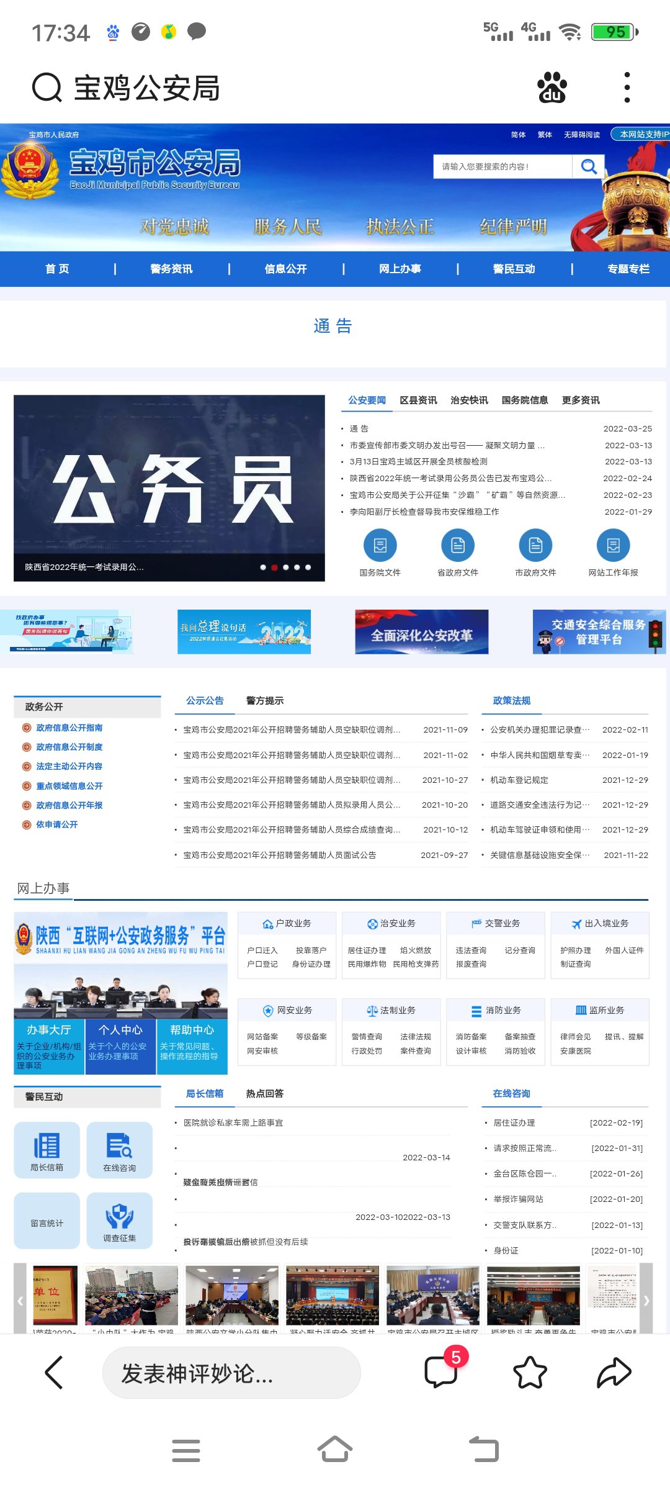
Task: Click the 监所业务 heading
Action: (600, 1011)
